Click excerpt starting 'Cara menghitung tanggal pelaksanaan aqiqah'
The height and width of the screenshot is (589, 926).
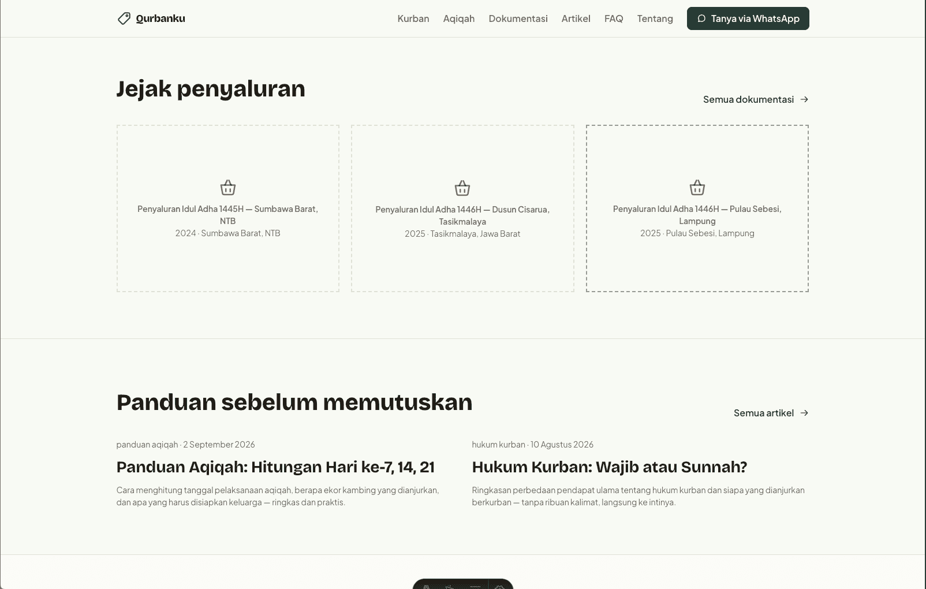[278, 496]
